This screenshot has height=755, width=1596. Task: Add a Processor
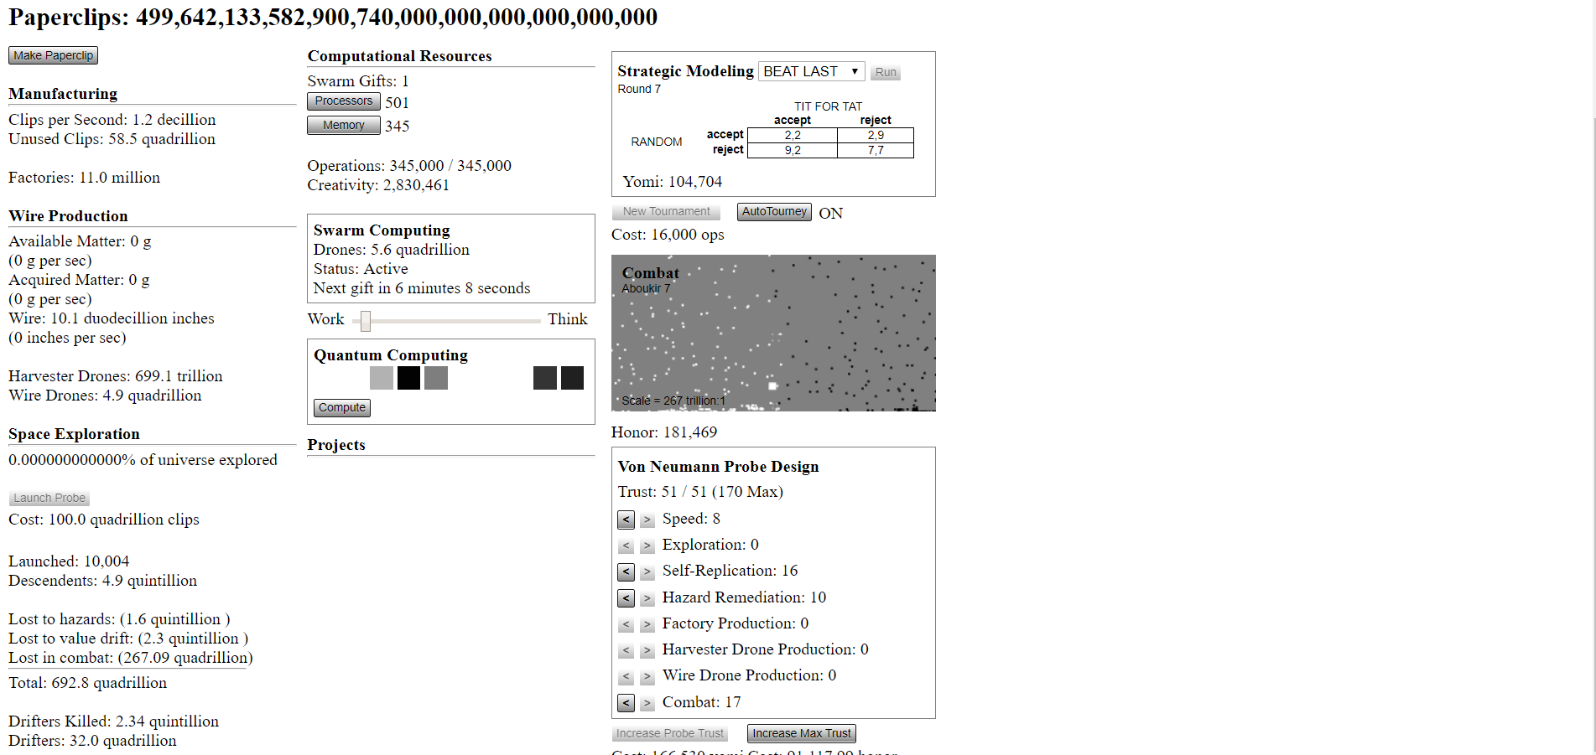click(343, 101)
